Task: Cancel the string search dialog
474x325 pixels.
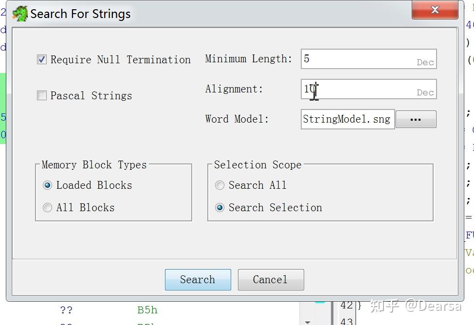Action: click(271, 280)
